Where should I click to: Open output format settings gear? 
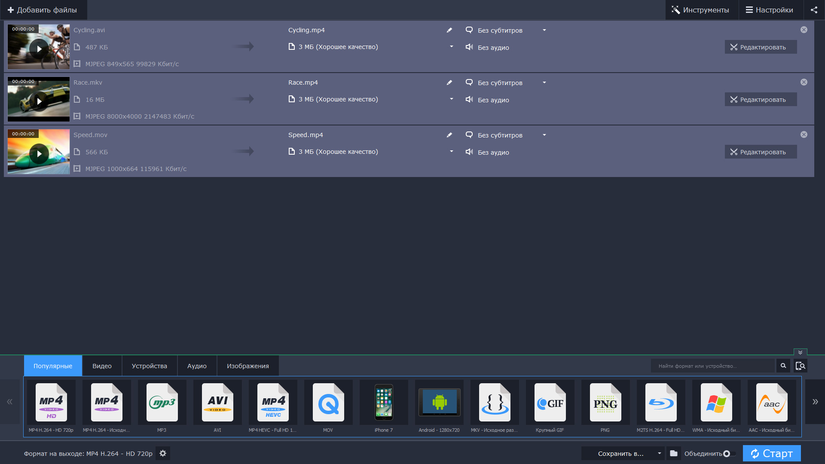pyautogui.click(x=163, y=453)
